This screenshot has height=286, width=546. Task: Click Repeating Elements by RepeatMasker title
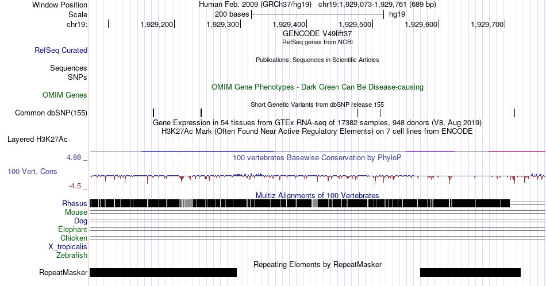point(318,264)
